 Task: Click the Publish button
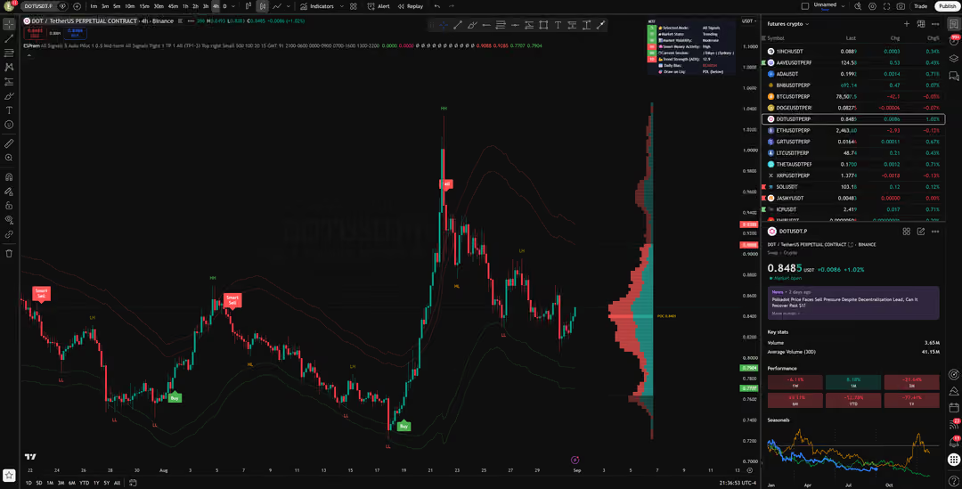(x=947, y=6)
